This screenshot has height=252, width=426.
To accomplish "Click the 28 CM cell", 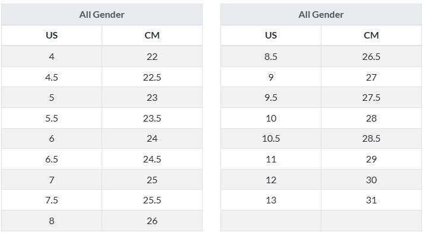I will pyautogui.click(x=371, y=118).
